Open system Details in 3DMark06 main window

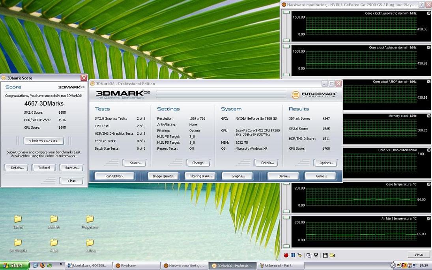coord(267,163)
